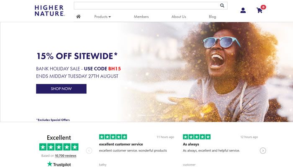Expand the Products dropdown menu

click(x=103, y=17)
